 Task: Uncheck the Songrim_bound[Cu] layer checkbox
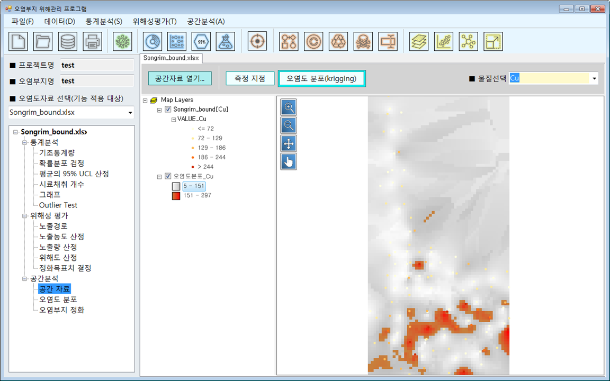pyautogui.click(x=168, y=110)
